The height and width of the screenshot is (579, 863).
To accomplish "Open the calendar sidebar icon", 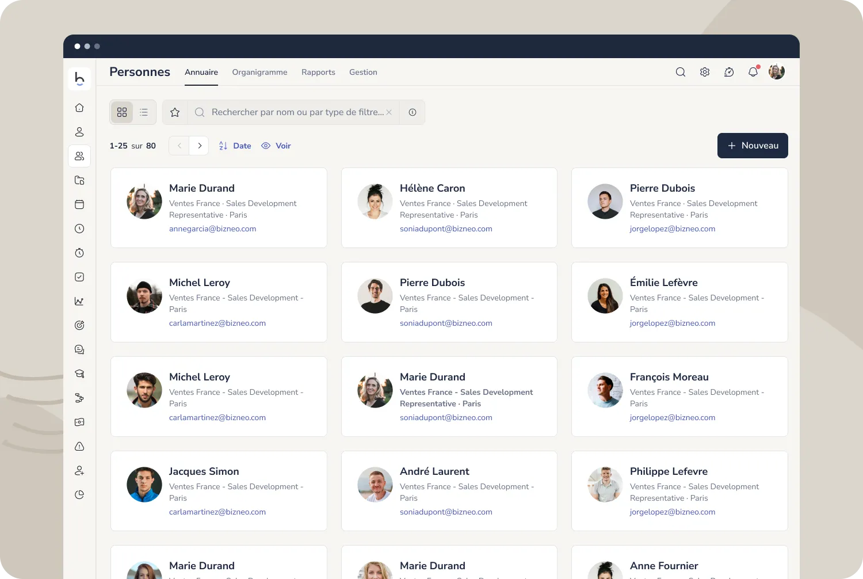I will [79, 204].
